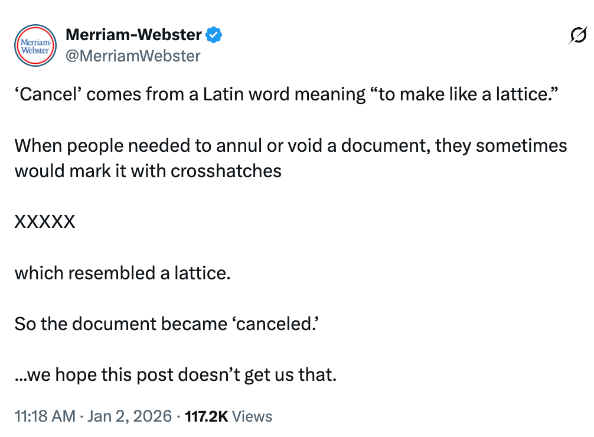Click the Merriam-Webster profile avatar

34,45
